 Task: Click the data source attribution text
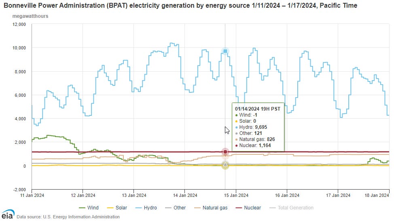68,217
